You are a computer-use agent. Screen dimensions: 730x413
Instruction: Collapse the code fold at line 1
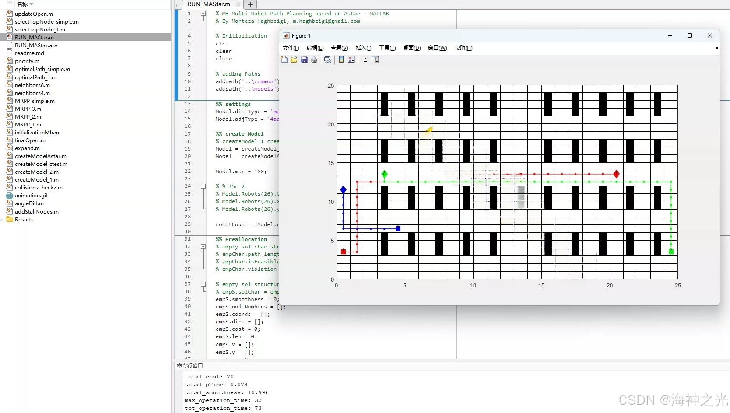click(x=204, y=14)
